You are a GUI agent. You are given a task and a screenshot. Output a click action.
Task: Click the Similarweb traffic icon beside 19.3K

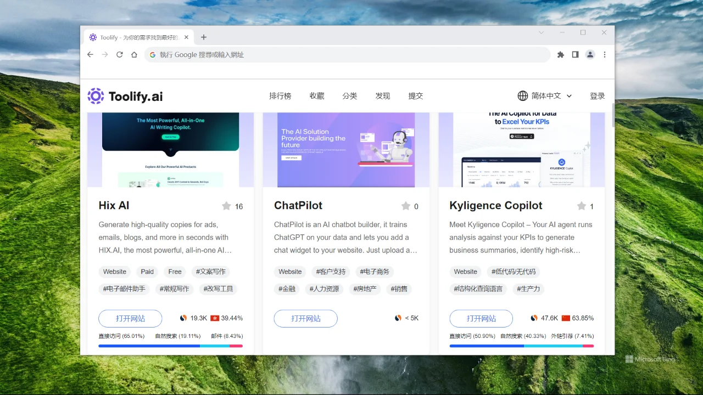(183, 318)
